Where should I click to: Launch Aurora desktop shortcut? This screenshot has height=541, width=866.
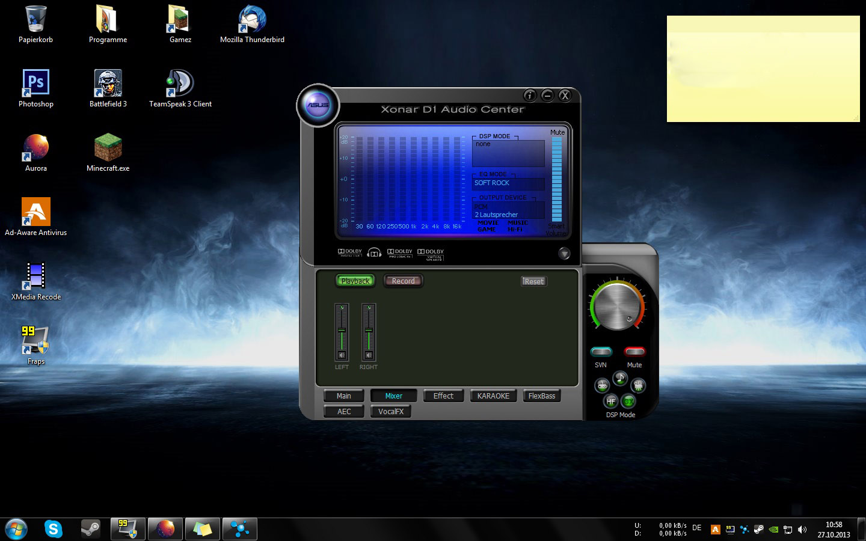(x=35, y=153)
